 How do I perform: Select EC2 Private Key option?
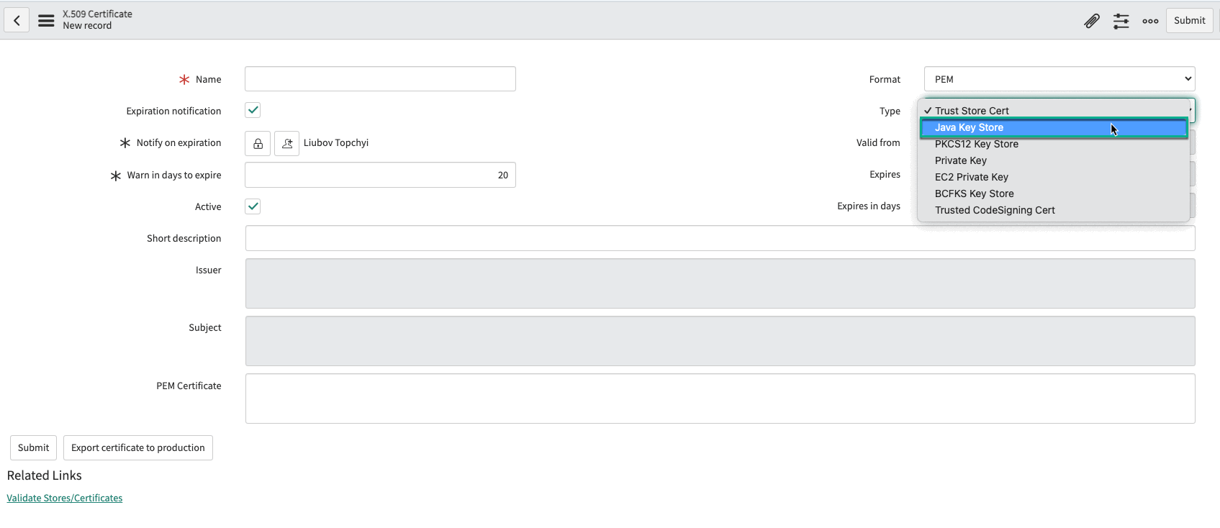[971, 177]
